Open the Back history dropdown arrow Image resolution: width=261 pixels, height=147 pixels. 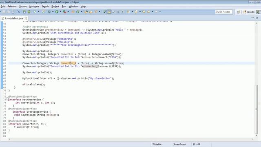[x=152, y=12]
